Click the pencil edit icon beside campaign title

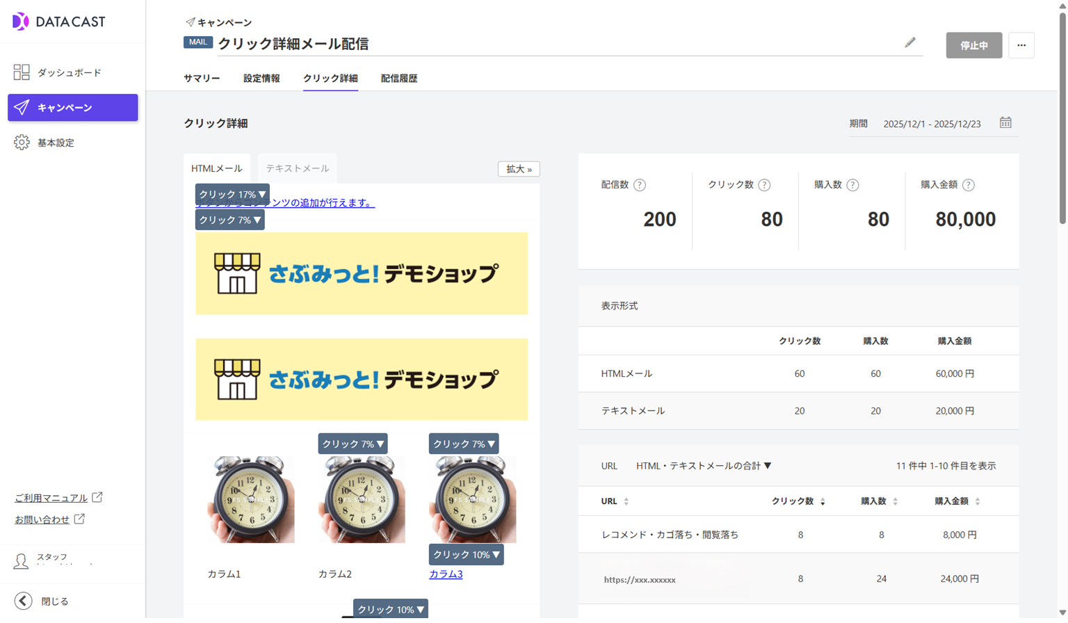coord(909,43)
